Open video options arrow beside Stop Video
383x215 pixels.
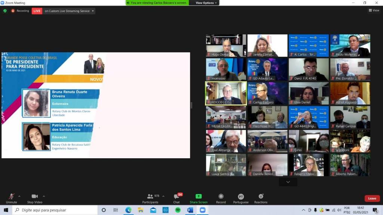coord(44,196)
